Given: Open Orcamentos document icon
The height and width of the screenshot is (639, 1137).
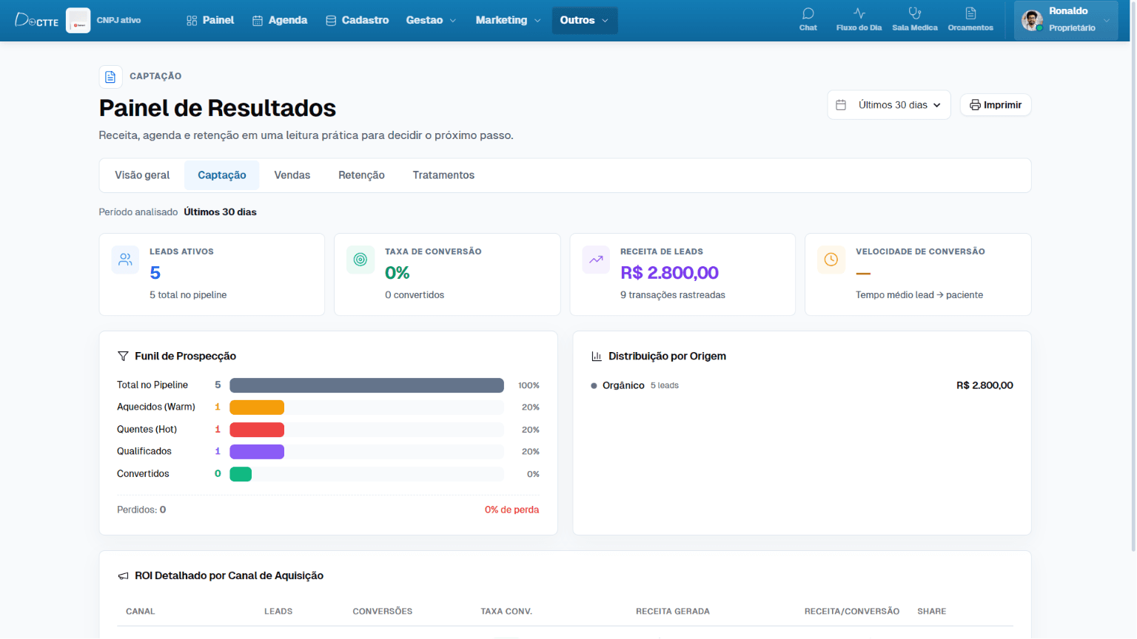Looking at the screenshot, I should point(970,13).
